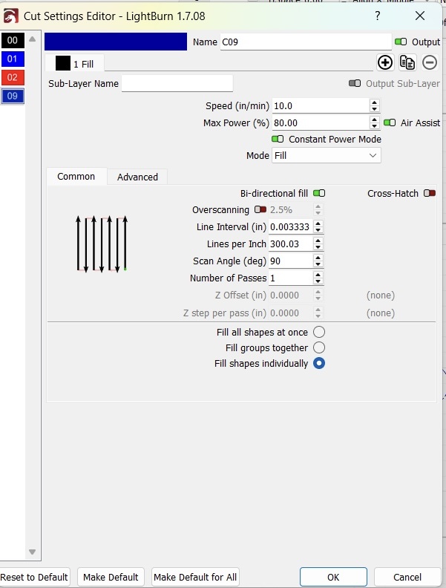446x588 pixels.
Task: Click the Make Default button
Action: pos(111,577)
